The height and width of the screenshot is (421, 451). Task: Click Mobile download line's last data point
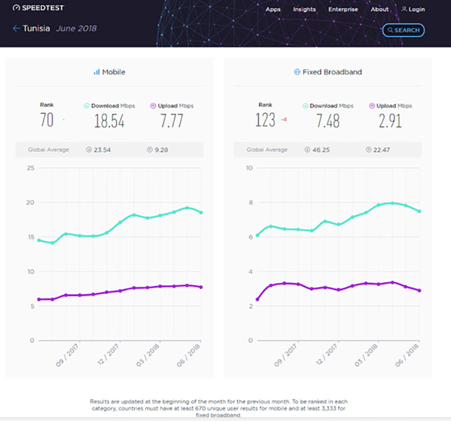201,213
